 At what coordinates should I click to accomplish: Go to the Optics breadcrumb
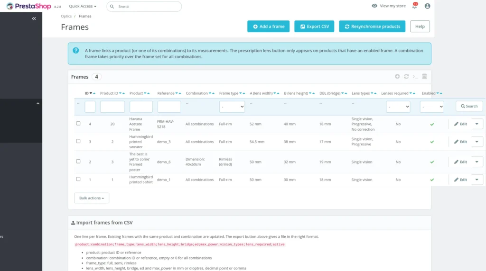66,16
